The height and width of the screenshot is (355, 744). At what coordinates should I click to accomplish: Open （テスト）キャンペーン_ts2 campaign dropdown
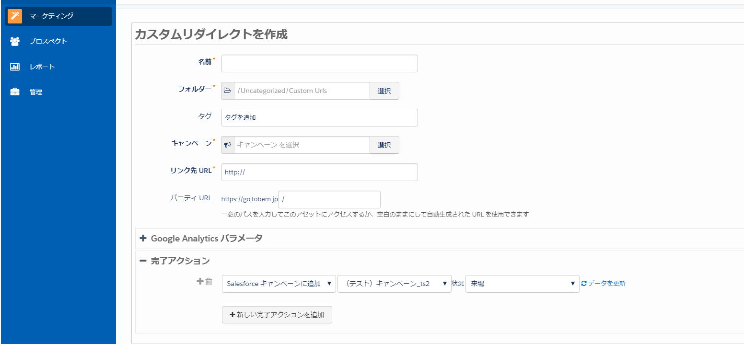[395, 284]
